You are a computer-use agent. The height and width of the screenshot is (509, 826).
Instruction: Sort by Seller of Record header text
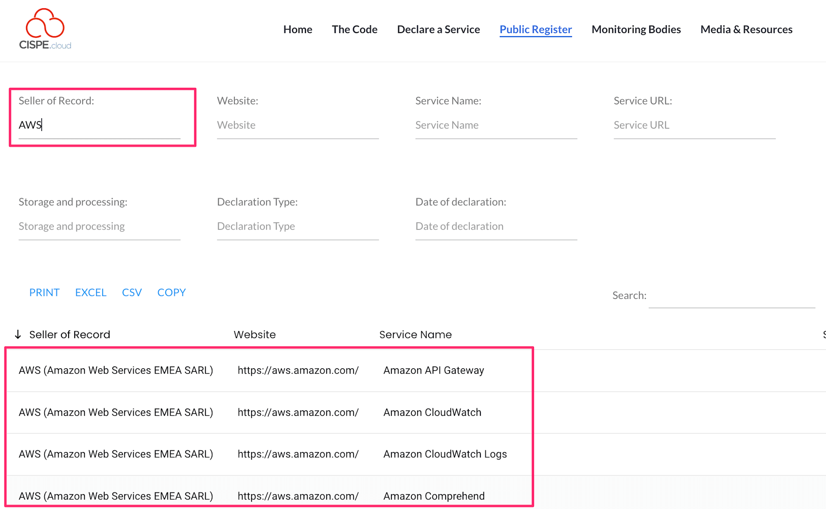70,334
